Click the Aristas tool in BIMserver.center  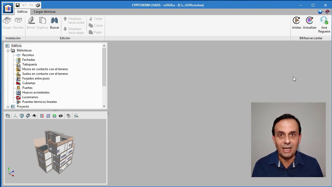click(296, 23)
